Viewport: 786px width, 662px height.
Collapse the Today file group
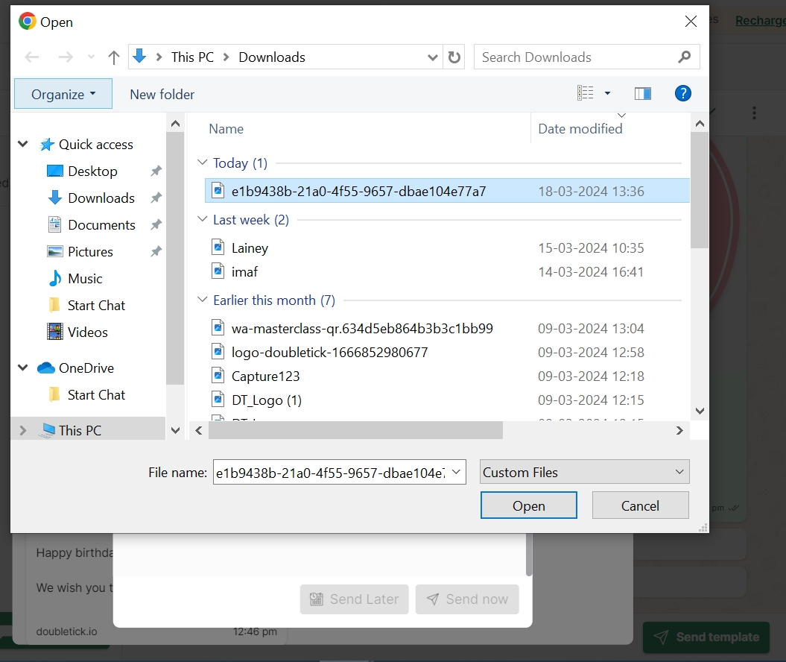[x=202, y=163]
